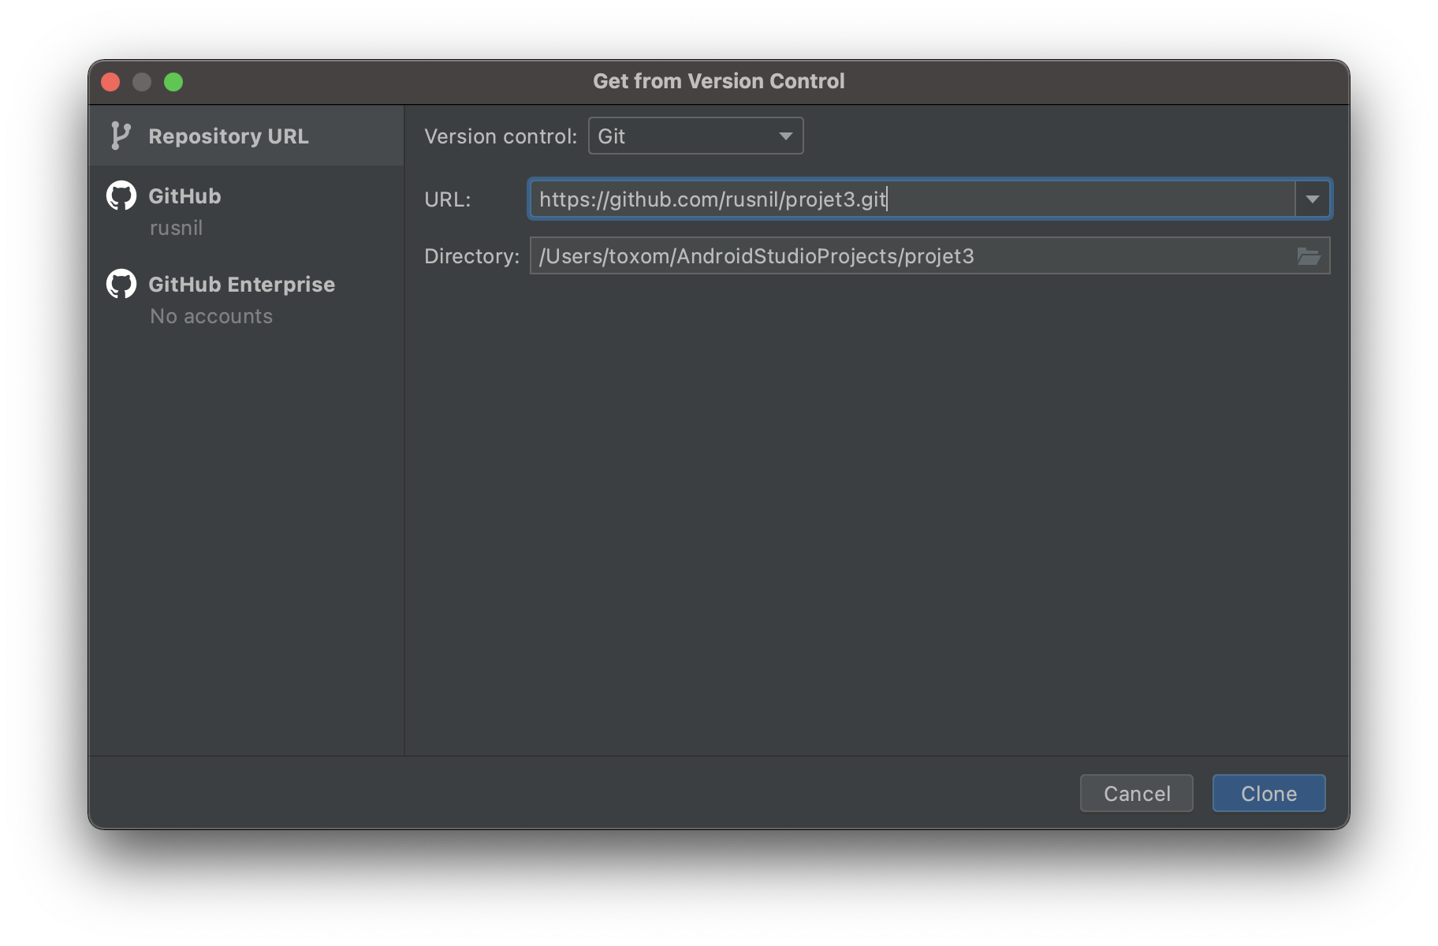
Task: Click the GitHub Enterprise octocat icon
Action: point(121,284)
